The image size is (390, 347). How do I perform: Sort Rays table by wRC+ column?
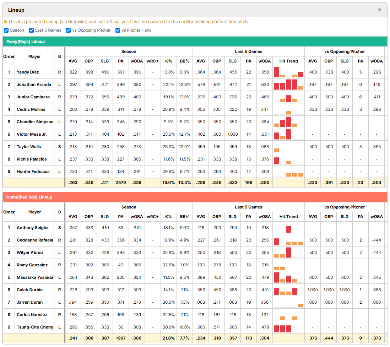152,61
